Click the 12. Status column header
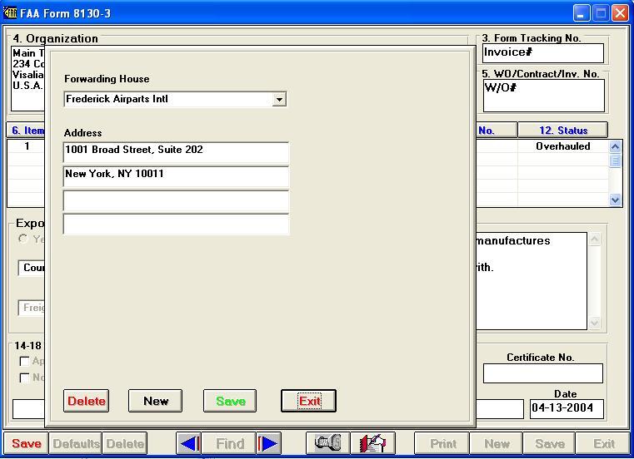This screenshot has width=634, height=459. (562, 131)
